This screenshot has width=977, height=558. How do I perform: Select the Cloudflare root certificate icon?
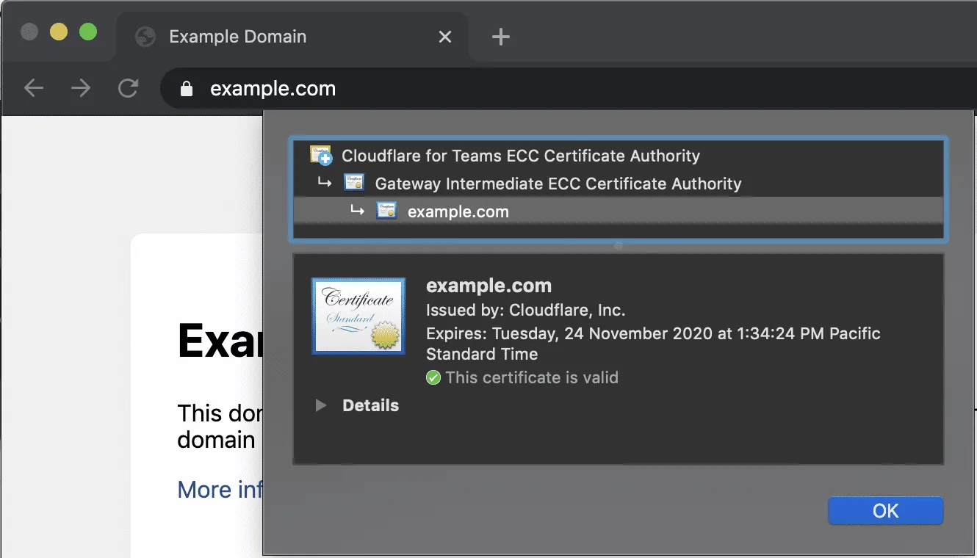320,155
